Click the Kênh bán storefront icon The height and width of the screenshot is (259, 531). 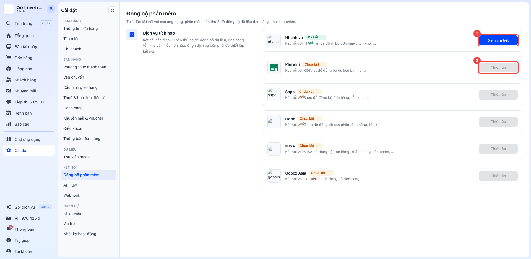pos(9,113)
